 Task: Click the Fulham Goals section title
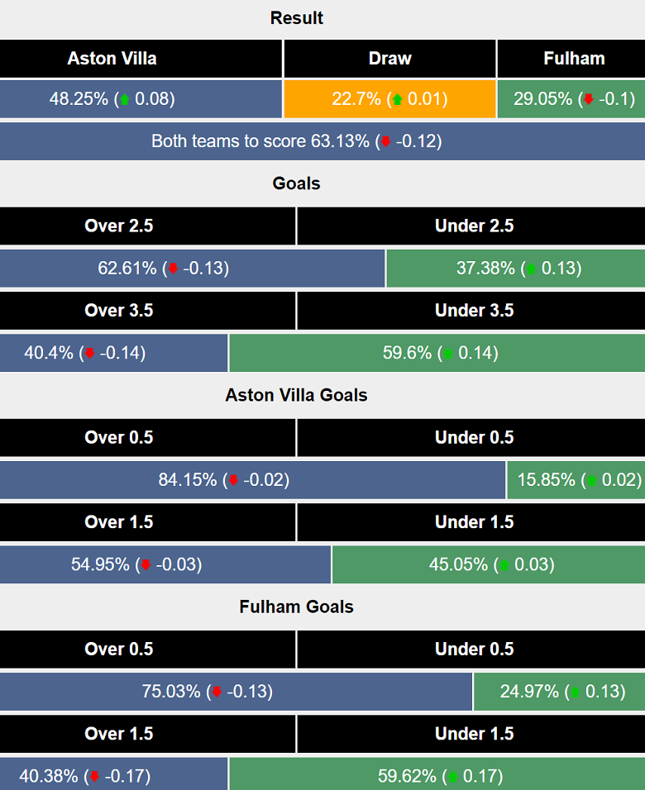click(x=296, y=607)
